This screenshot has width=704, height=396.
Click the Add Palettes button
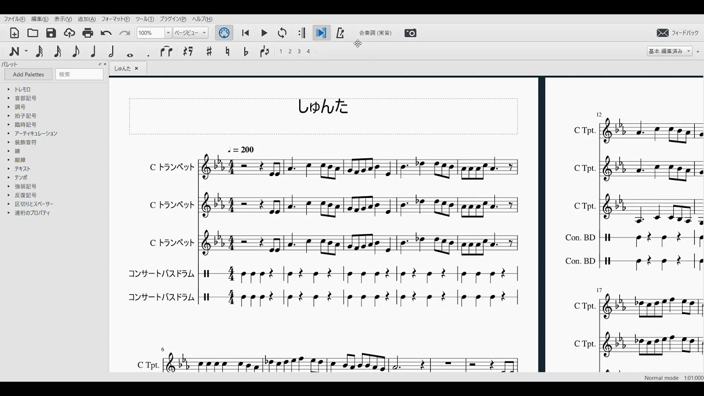[x=29, y=74]
